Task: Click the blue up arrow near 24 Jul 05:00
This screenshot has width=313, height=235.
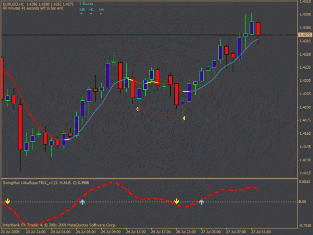Action: click(x=82, y=202)
